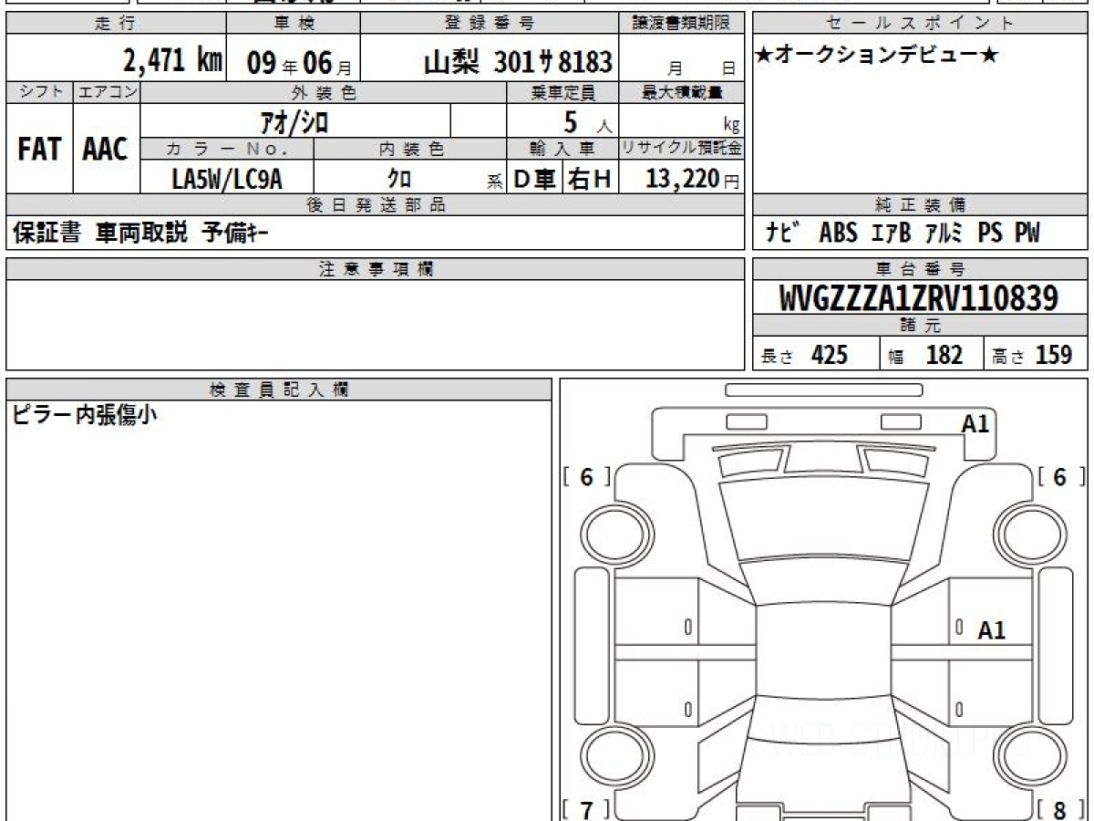Select the PW equipment entry
This screenshot has width=1094, height=821.
point(1027,233)
